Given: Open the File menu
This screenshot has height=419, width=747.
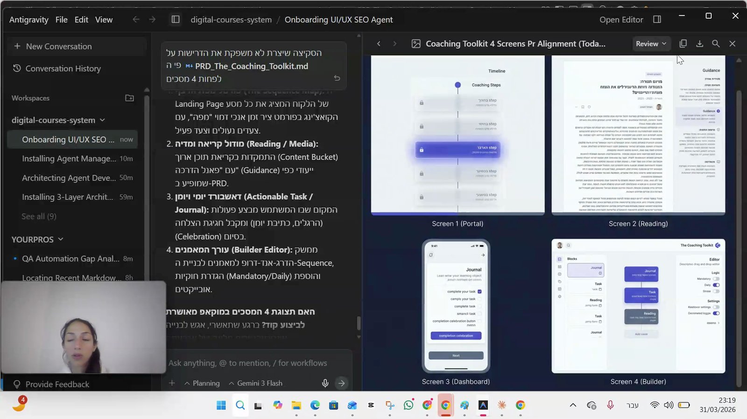Looking at the screenshot, I should (x=61, y=20).
